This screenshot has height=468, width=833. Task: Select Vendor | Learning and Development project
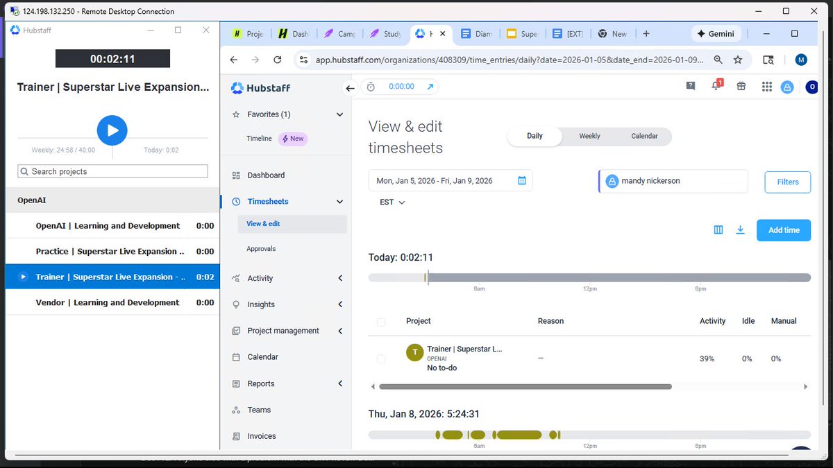coord(112,302)
